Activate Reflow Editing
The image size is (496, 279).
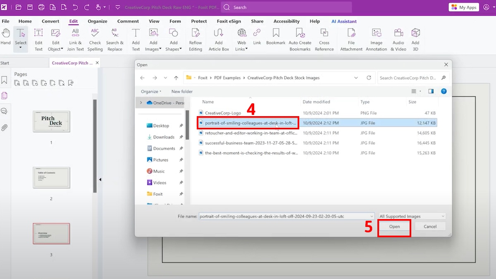[196, 40]
